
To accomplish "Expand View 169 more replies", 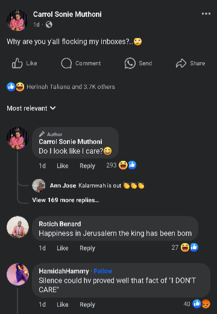I will point(66,200).
